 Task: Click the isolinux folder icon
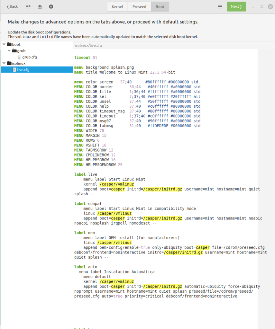tap(9, 63)
